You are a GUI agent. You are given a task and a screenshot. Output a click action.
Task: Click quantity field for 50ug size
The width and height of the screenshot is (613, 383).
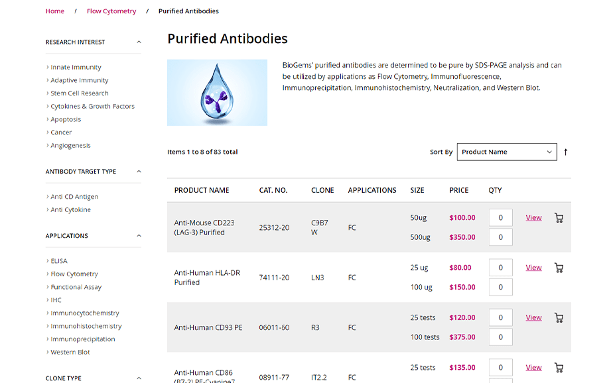500,218
